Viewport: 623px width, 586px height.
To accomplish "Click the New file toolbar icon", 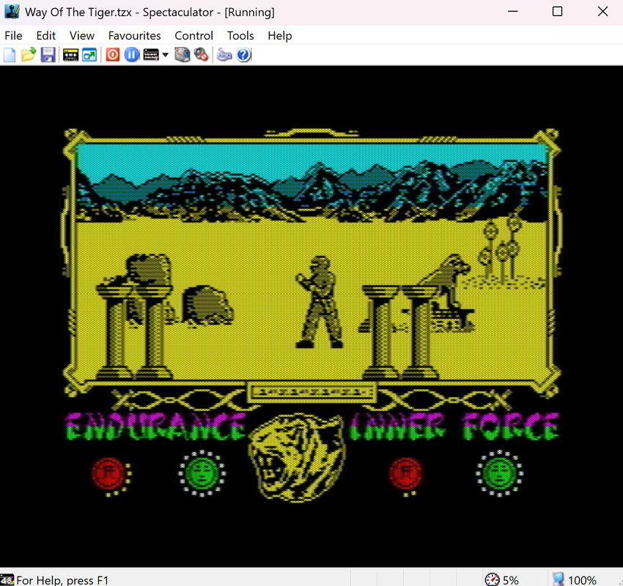I will (10, 55).
